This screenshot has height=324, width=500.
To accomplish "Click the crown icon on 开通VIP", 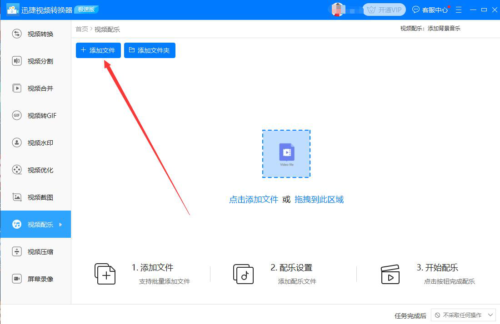I will coord(371,10).
